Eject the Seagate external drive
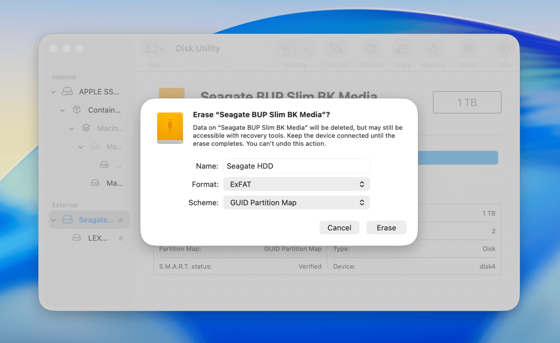Viewport: 560px width, 343px height. pyautogui.click(x=120, y=220)
